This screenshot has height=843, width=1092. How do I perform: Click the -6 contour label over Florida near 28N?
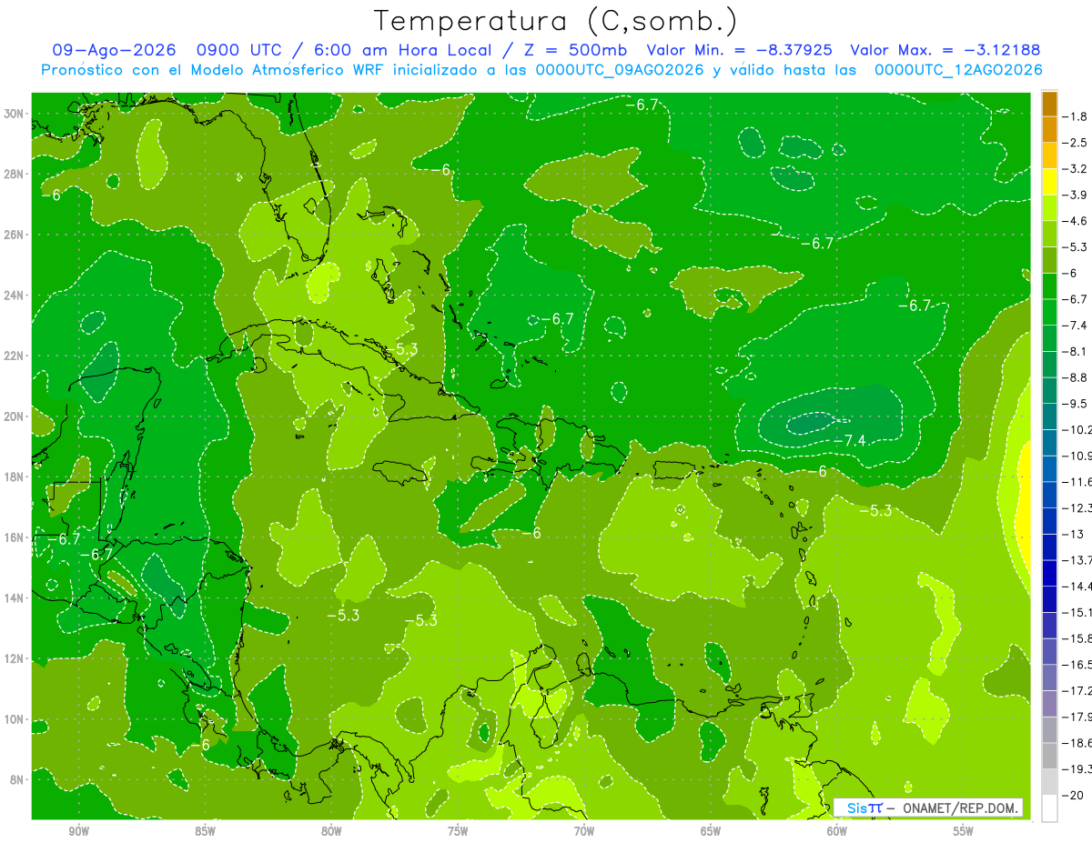[x=441, y=170]
